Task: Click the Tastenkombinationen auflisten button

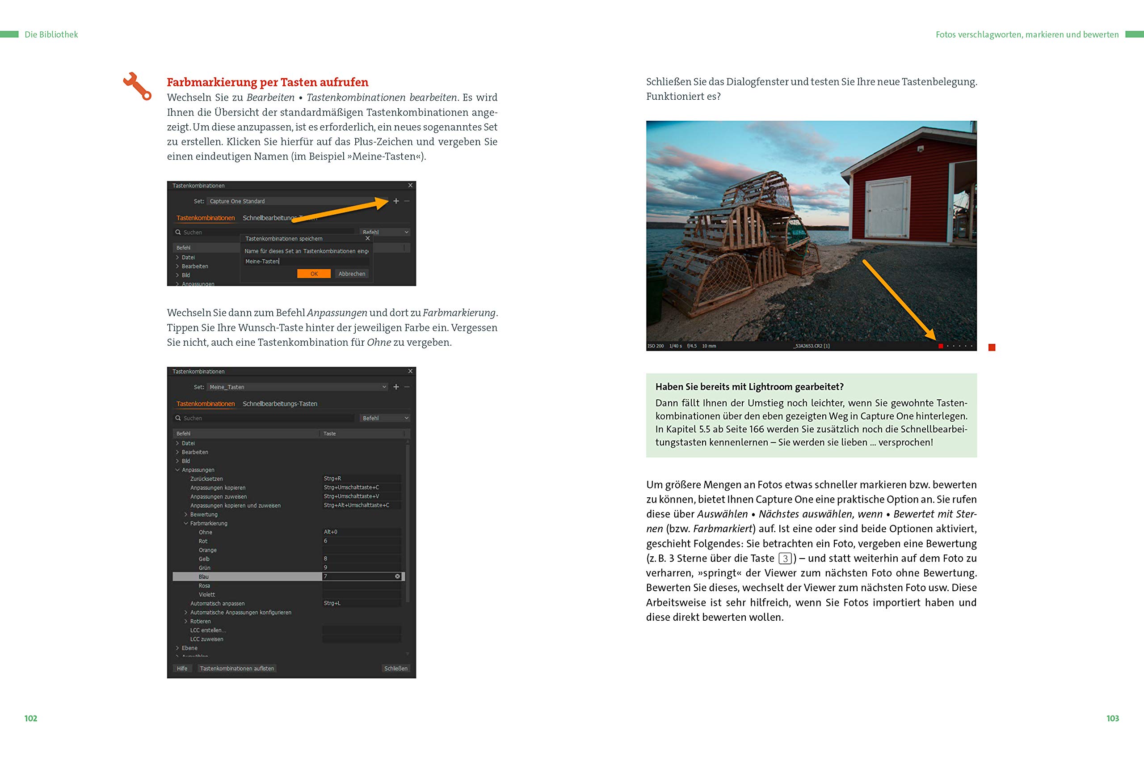Action: click(x=237, y=669)
